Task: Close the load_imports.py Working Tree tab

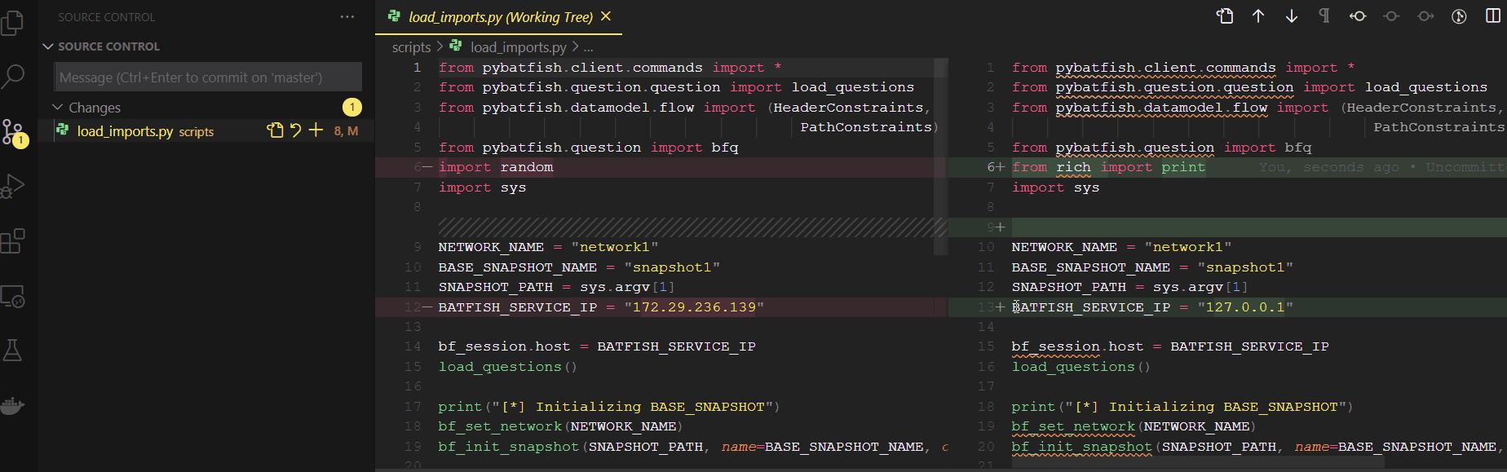Action: tap(606, 16)
